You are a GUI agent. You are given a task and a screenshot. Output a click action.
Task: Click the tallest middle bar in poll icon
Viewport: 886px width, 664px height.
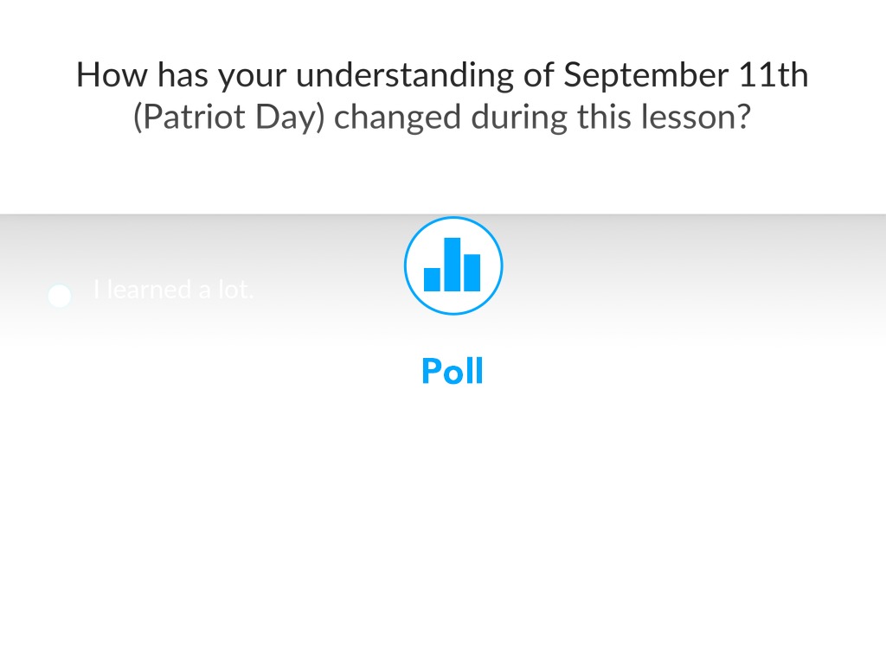point(452,265)
